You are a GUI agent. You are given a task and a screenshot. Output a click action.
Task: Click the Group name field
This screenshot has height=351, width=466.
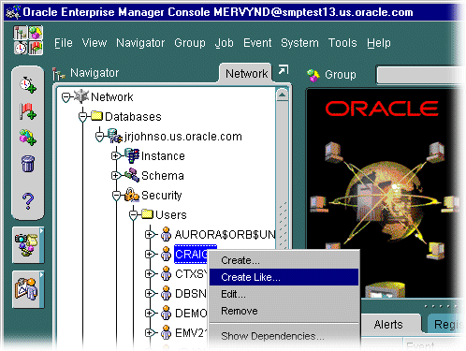point(421,75)
